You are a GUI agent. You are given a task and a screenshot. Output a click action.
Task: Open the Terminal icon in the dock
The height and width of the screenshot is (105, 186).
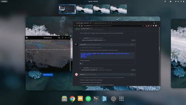tap(96, 99)
